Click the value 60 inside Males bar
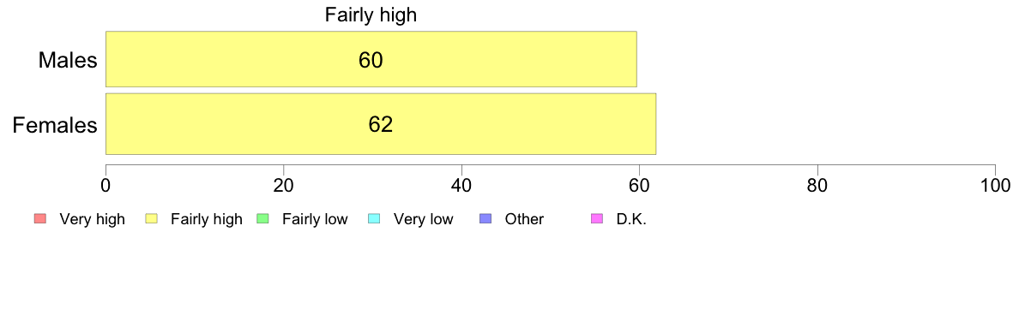The image size is (1019, 315). [x=371, y=60]
